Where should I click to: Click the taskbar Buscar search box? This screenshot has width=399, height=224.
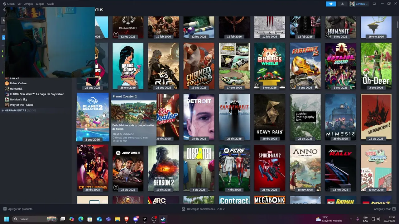point(35,219)
